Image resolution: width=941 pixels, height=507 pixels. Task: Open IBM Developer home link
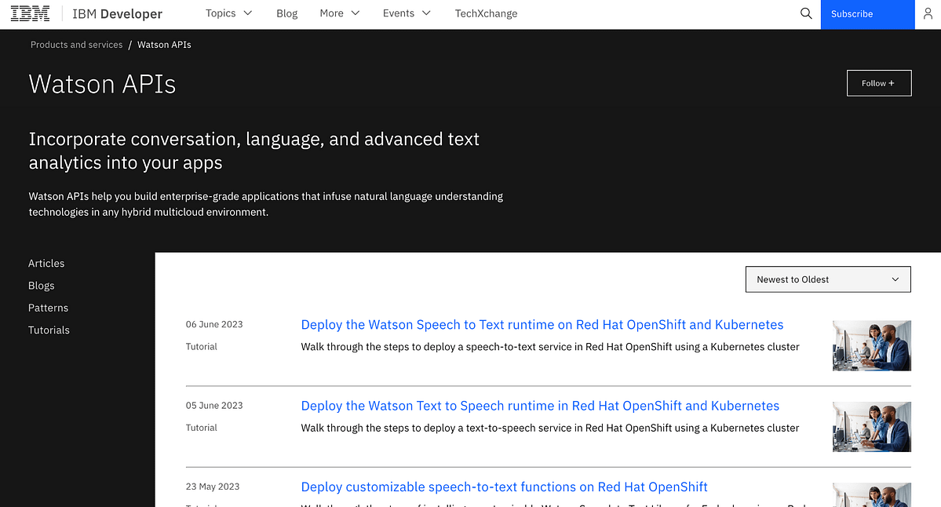117,13
